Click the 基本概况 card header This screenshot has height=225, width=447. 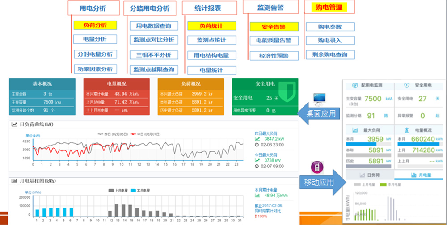[42, 84]
